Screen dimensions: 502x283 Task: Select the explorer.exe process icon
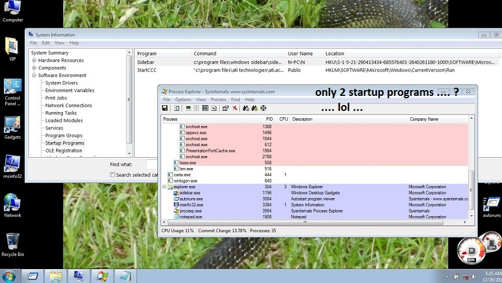pyautogui.click(x=170, y=187)
